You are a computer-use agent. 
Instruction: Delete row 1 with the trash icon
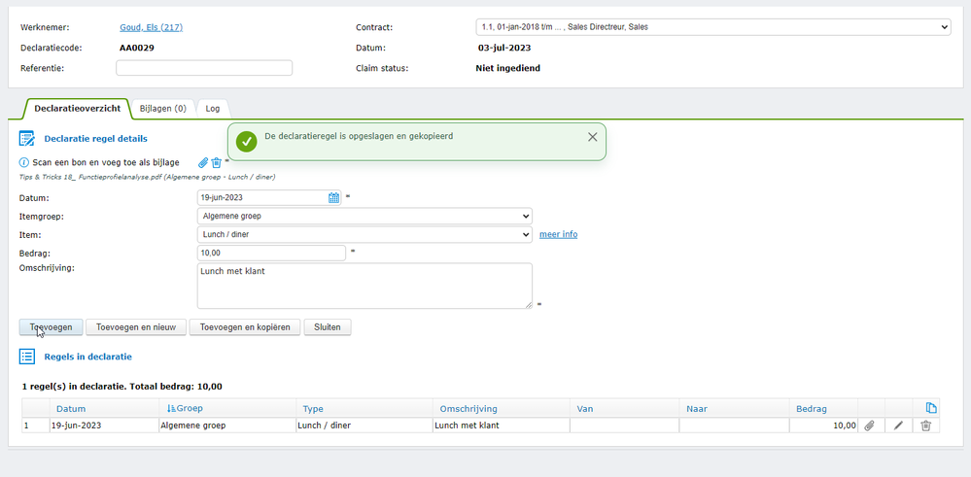tap(925, 426)
